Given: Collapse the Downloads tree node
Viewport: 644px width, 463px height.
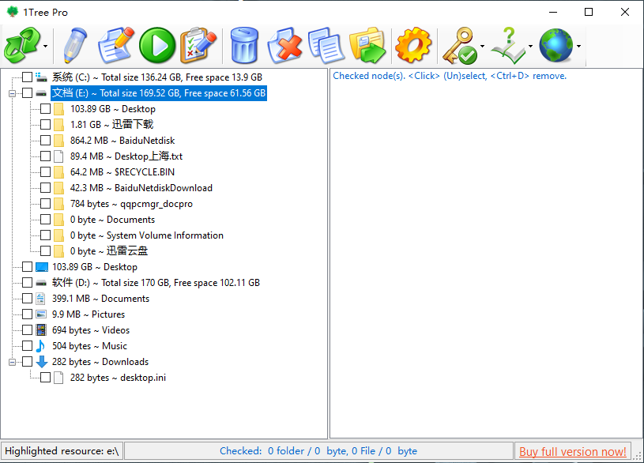Looking at the screenshot, I should pyautogui.click(x=13, y=362).
